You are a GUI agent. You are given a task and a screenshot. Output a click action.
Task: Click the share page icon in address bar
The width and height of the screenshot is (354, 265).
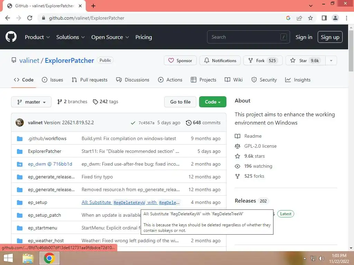tap(299, 18)
